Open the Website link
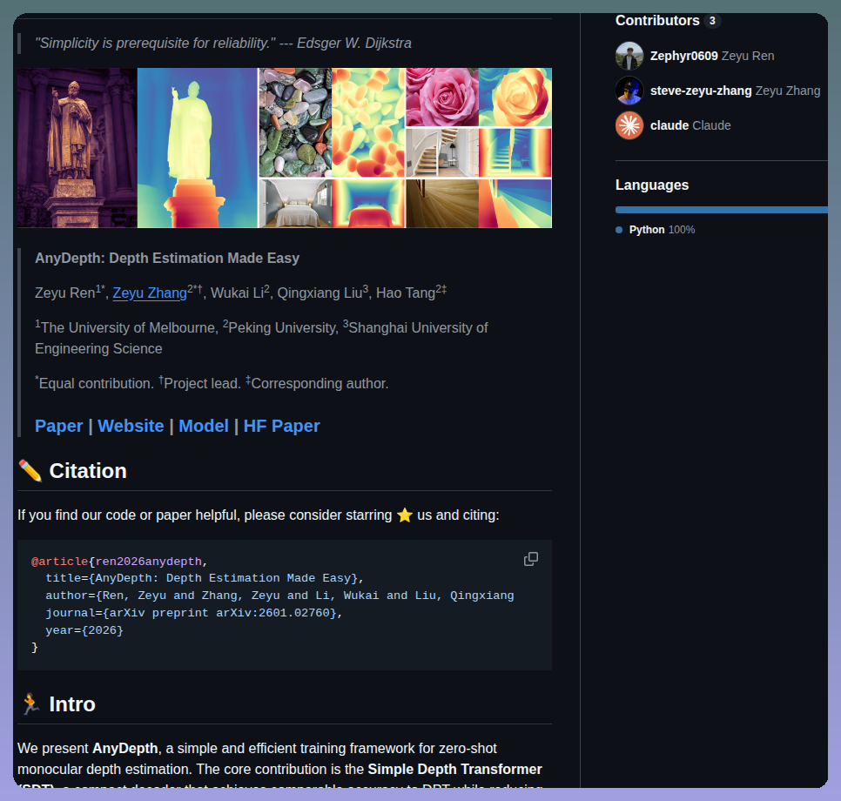The width and height of the screenshot is (841, 801). pos(131,426)
